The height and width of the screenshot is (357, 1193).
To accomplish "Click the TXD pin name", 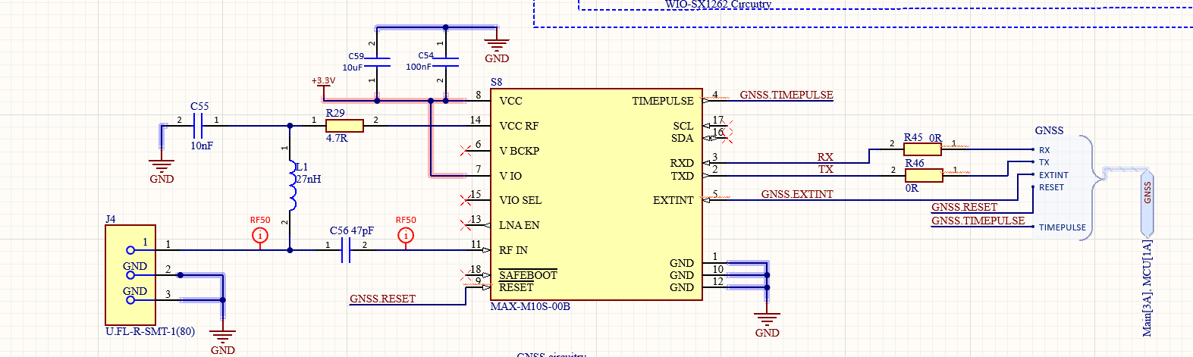I will (682, 176).
